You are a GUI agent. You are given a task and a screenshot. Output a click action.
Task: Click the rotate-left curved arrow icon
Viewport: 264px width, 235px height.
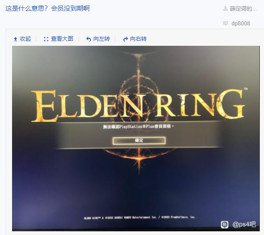89,39
